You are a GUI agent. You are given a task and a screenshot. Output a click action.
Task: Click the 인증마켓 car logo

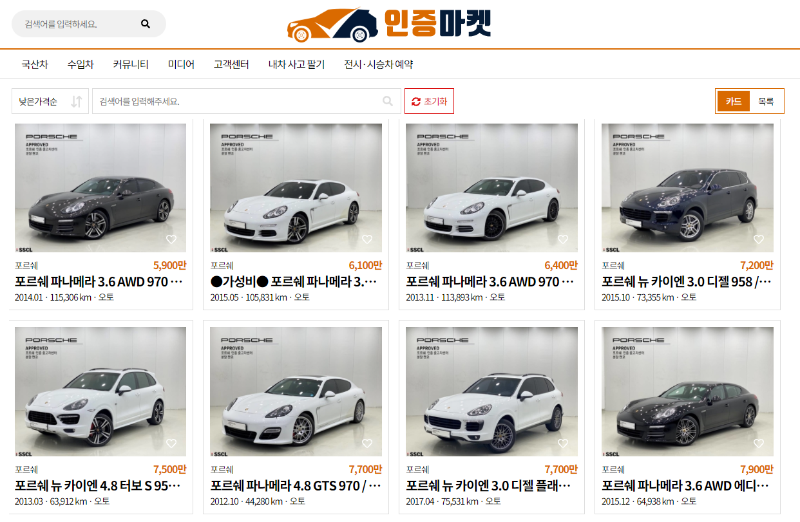point(388,24)
